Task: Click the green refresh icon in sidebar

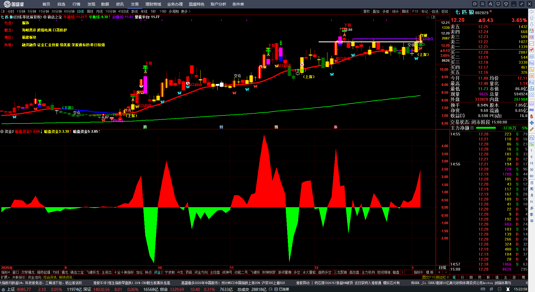Action: (532, 144)
